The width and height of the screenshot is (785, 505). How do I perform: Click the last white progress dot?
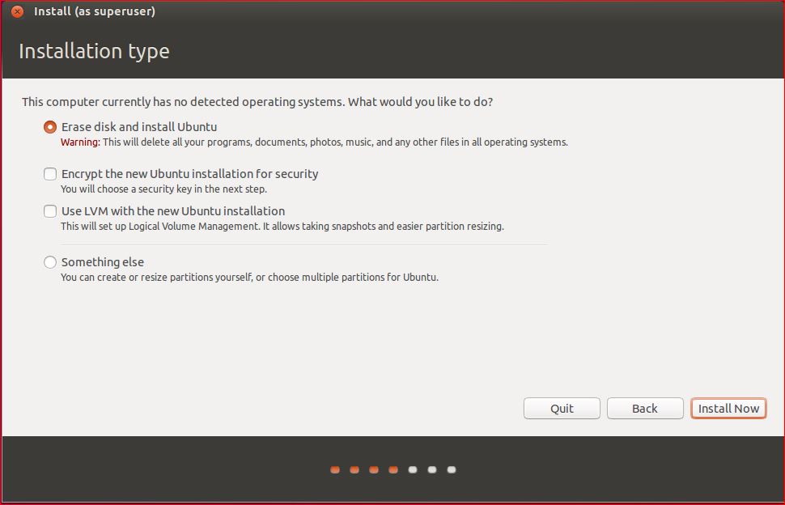(451, 469)
